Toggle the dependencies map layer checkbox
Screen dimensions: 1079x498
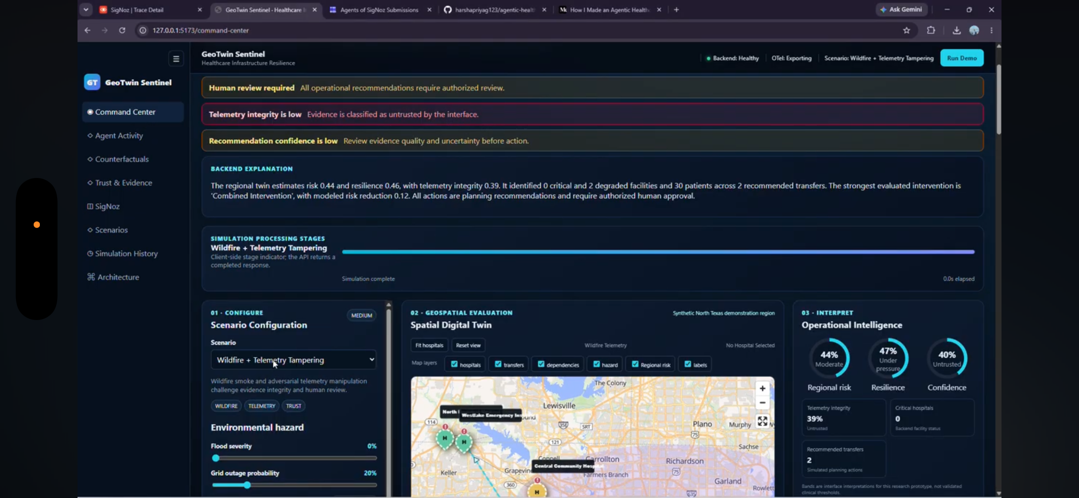[x=541, y=364]
